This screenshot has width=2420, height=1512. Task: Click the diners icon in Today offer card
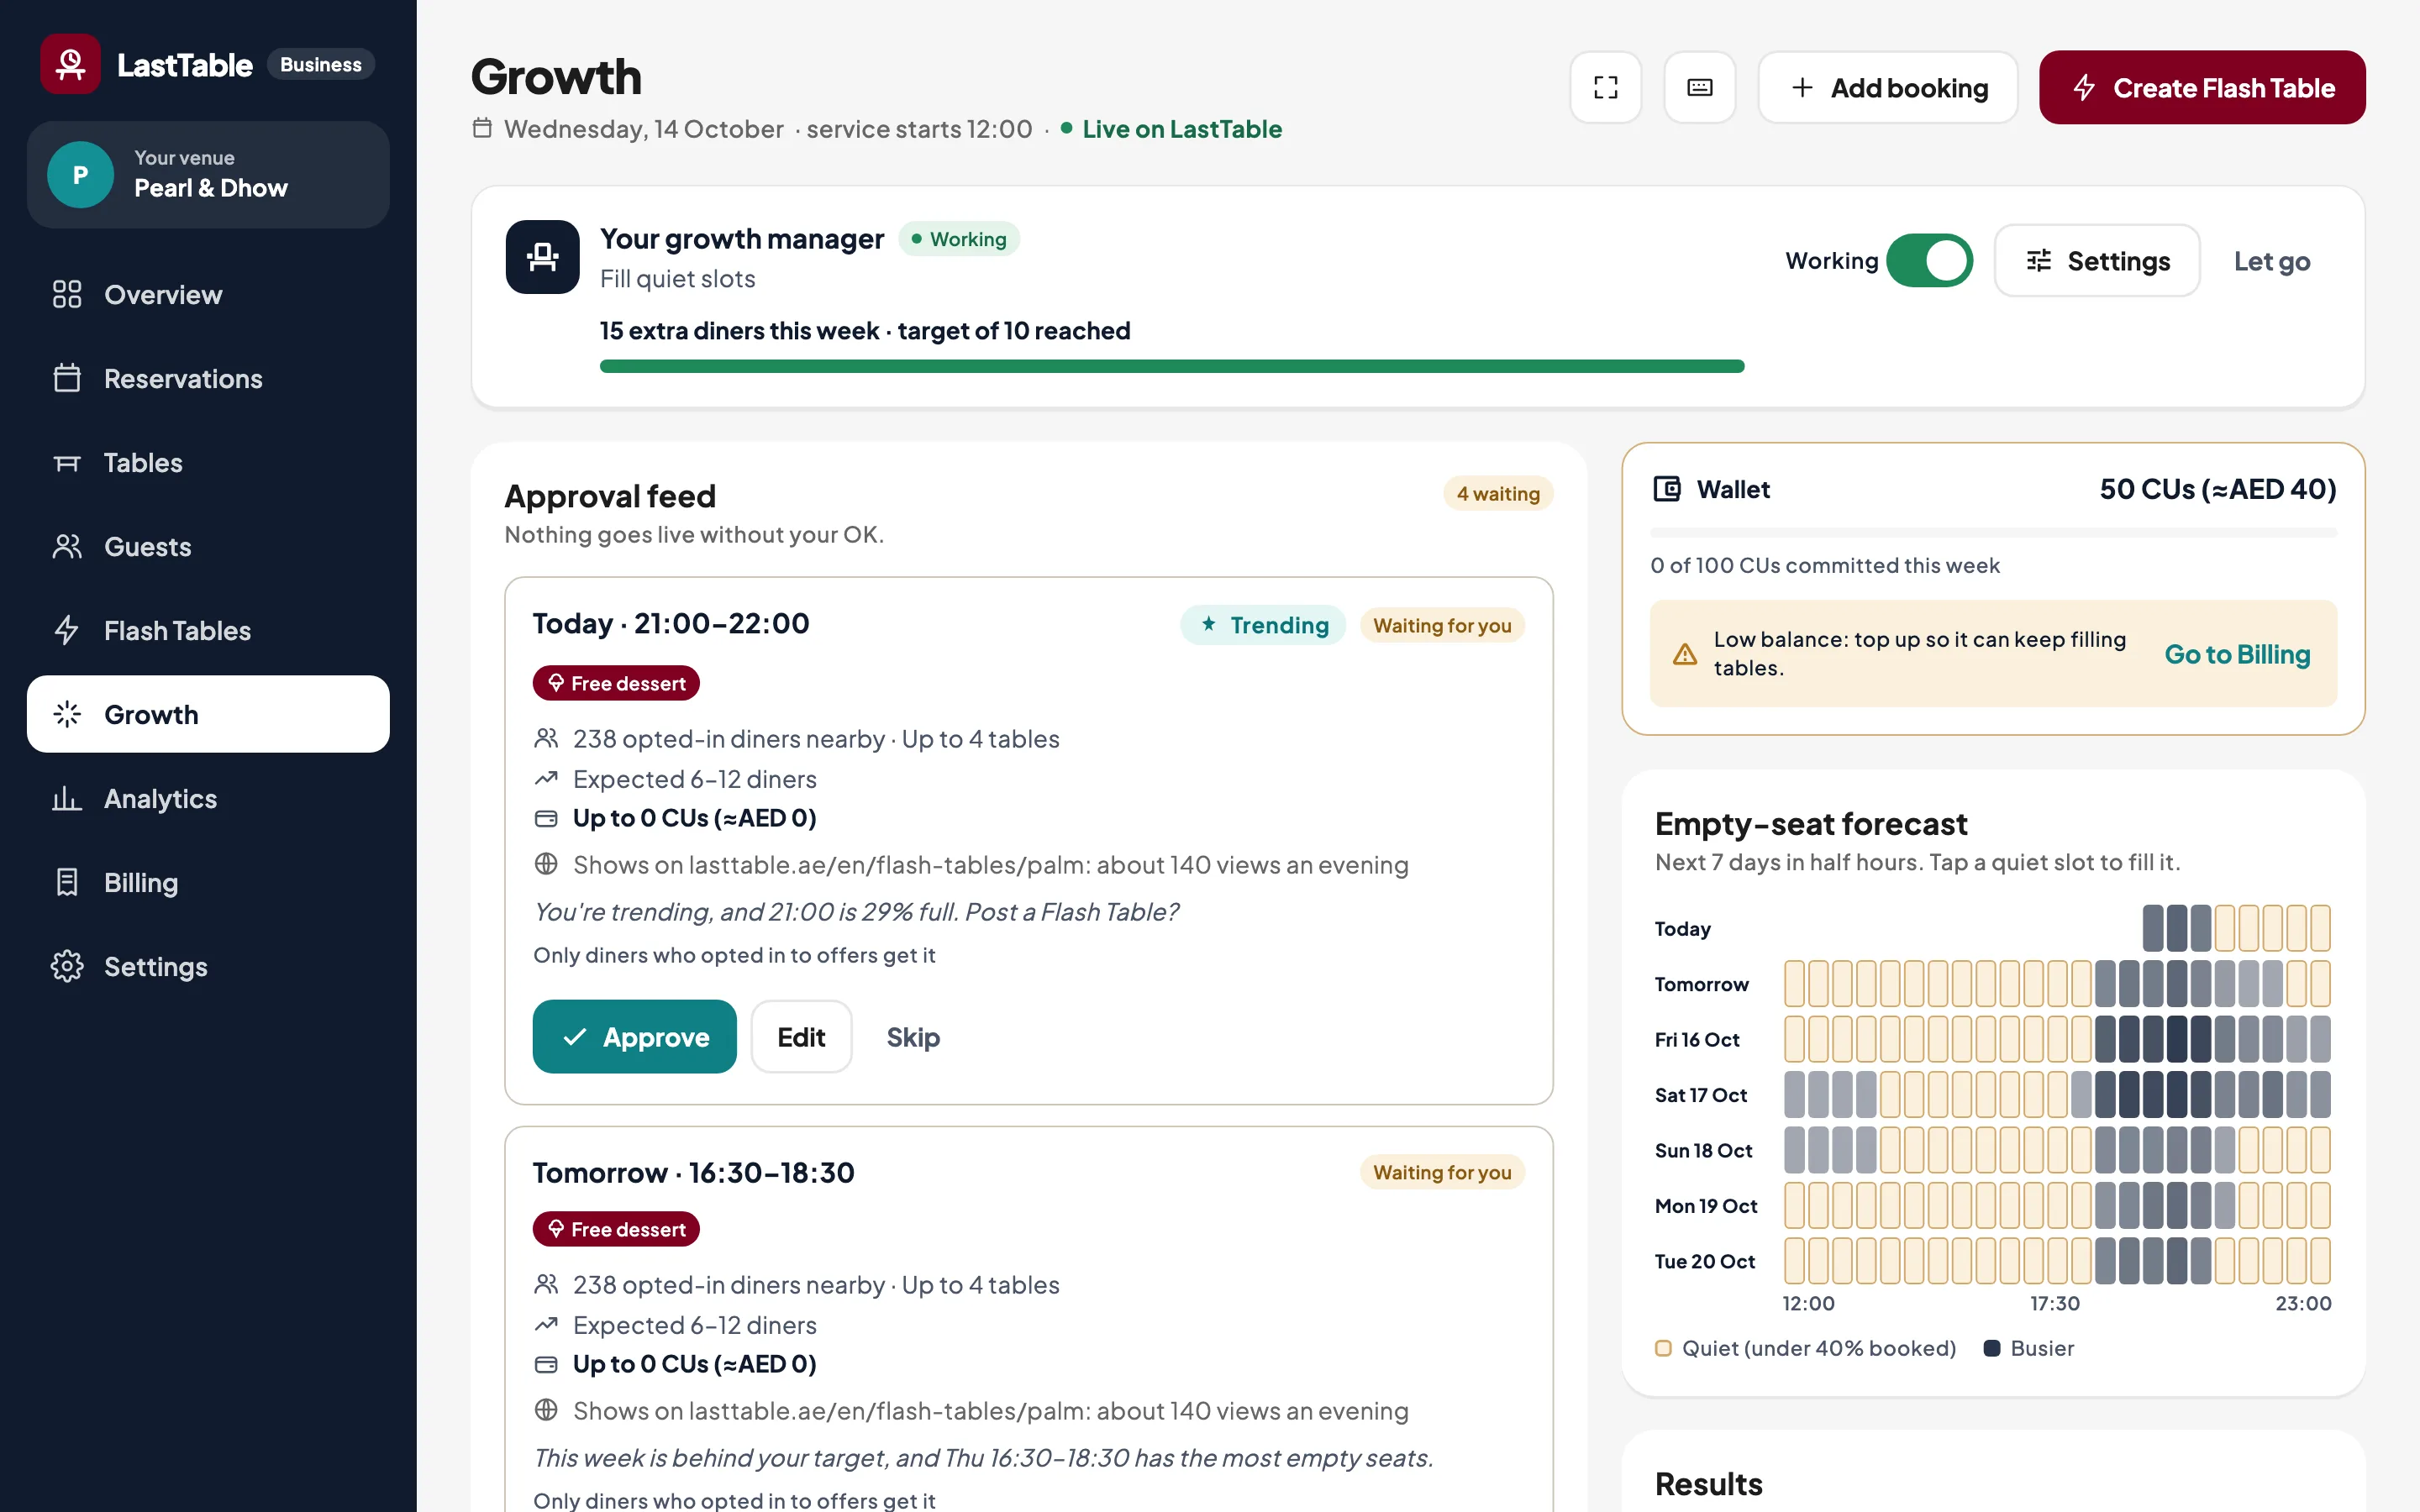pyautogui.click(x=546, y=739)
